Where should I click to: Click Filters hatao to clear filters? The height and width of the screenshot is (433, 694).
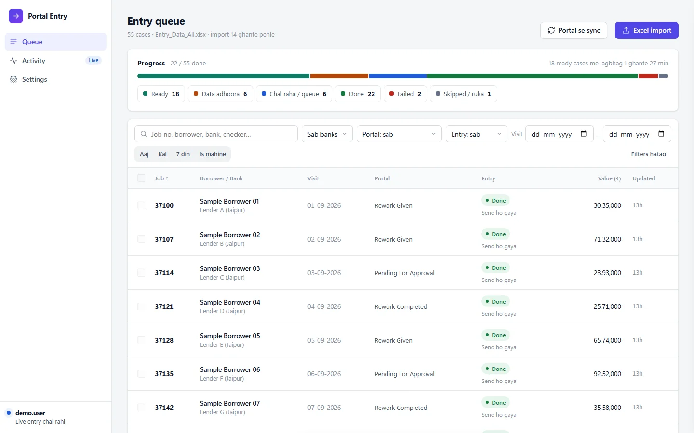[x=649, y=154]
